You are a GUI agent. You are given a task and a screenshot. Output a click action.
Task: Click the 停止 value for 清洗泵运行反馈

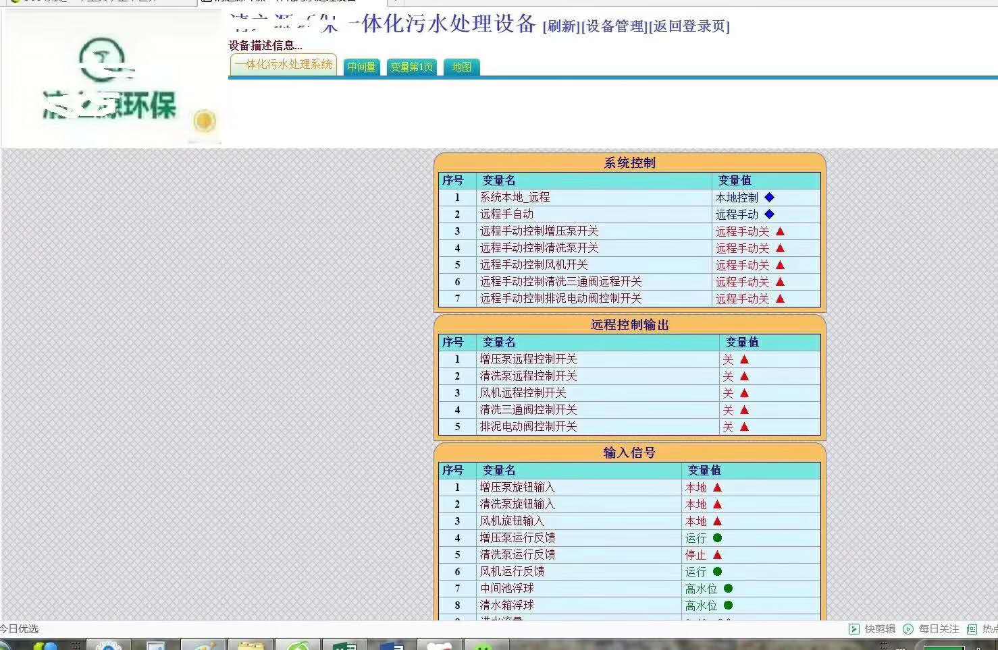696,555
